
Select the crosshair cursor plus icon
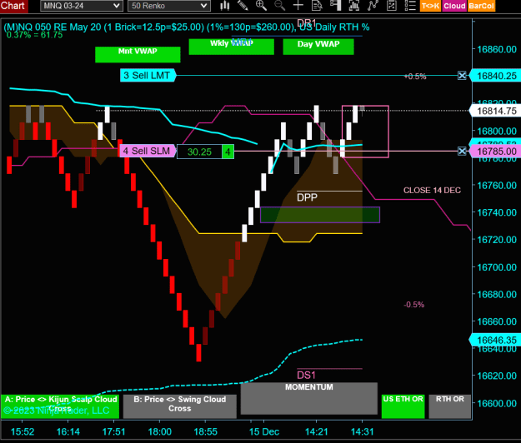coord(298,5)
